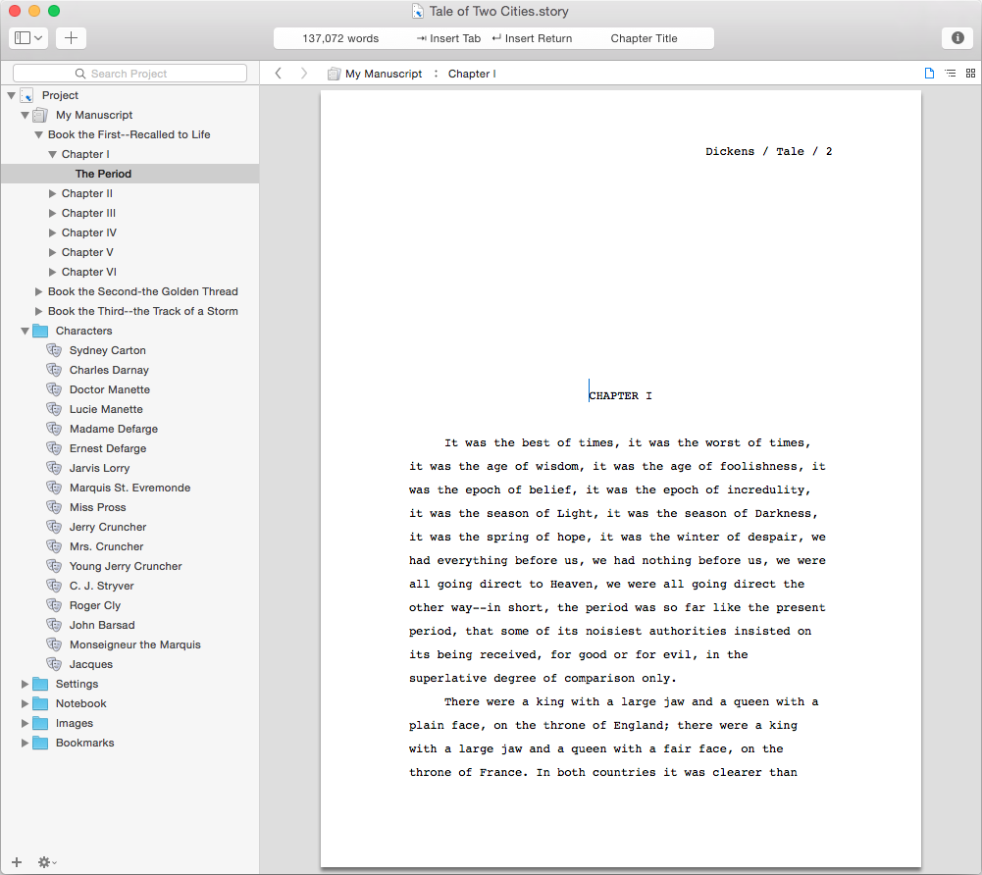Screen dimensions: 982x875
Task: Expand the Notebook folder
Action: point(24,703)
